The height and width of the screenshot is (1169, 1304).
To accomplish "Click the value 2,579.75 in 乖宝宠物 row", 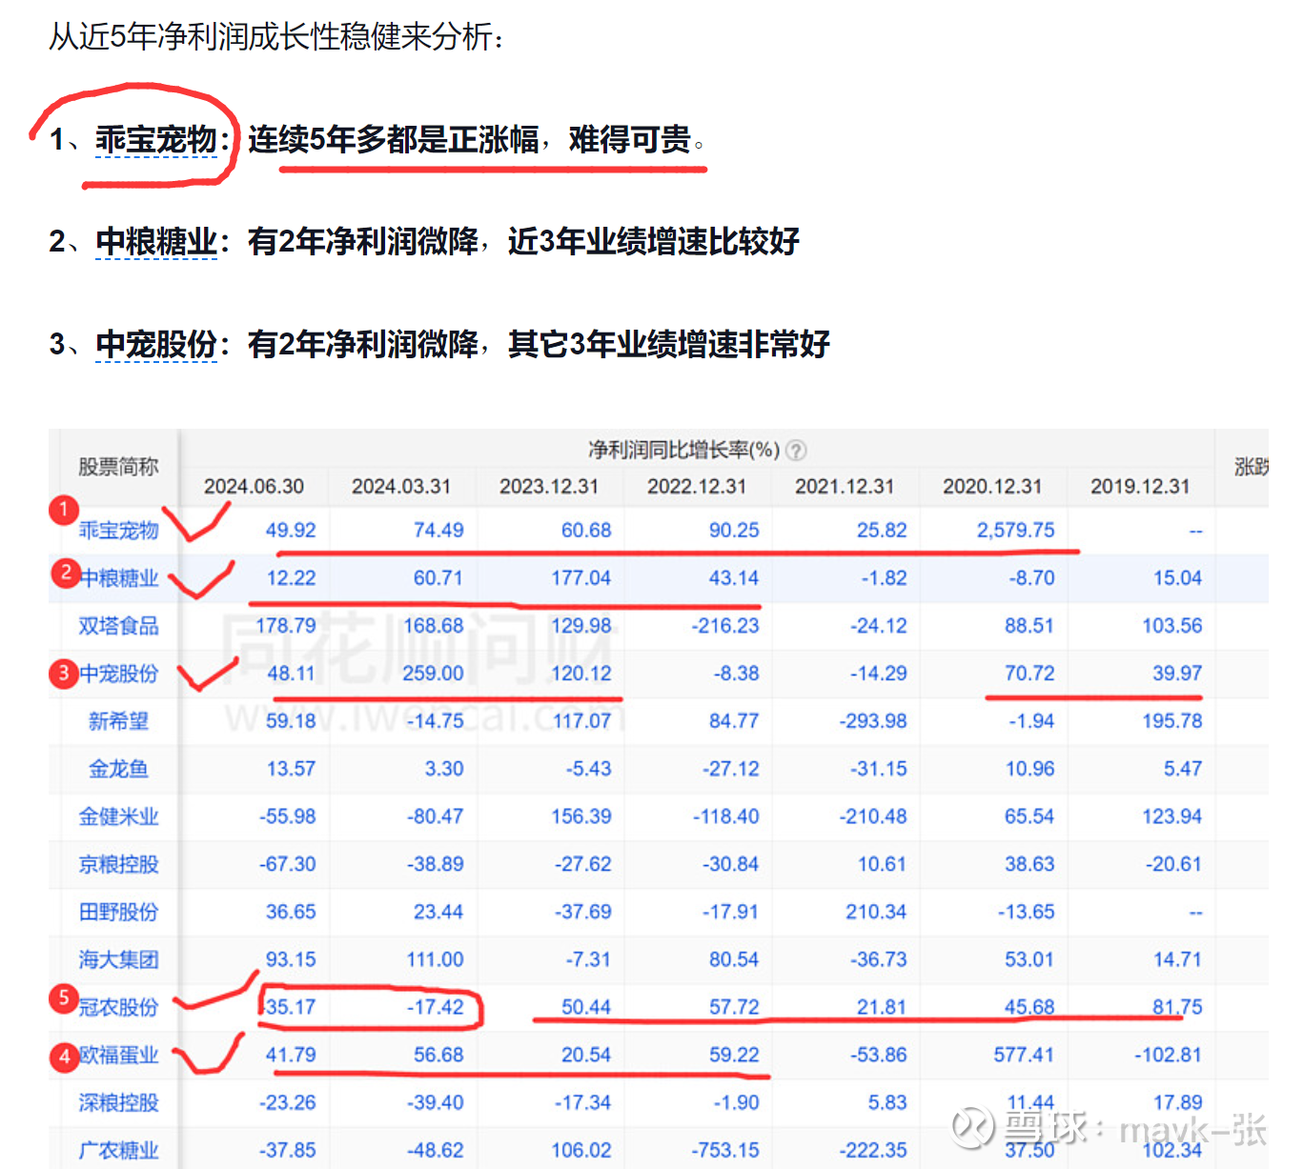I will pyautogui.click(x=1015, y=530).
